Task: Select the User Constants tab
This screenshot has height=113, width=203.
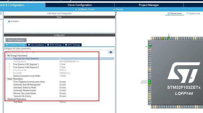Action: [x=36, y=45]
